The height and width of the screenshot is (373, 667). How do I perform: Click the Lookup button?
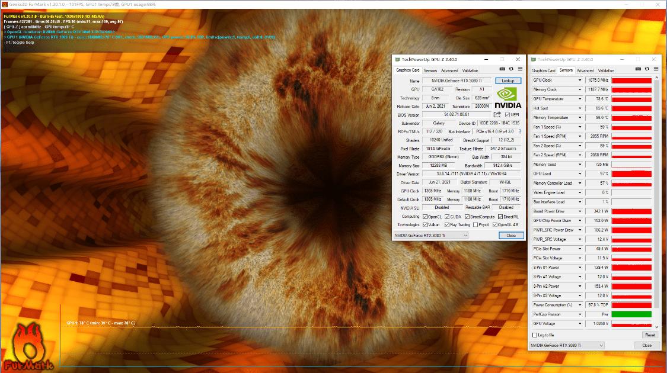[508, 81]
